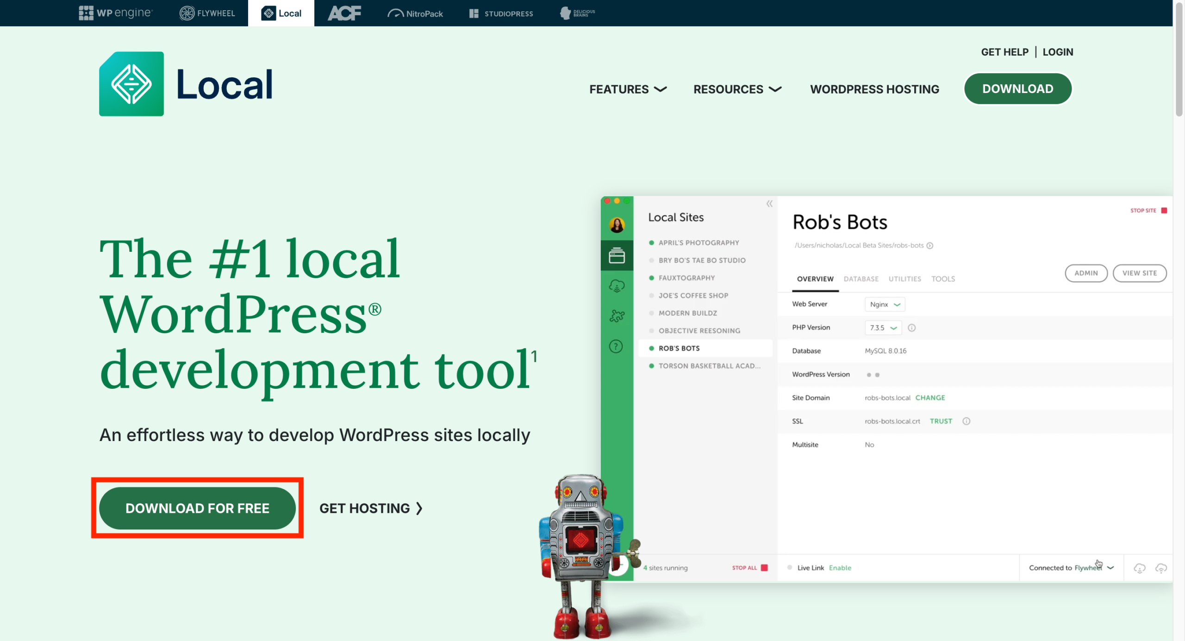The image size is (1185, 641).
Task: Open the cloud Connect sidebar icon
Action: [617, 286]
